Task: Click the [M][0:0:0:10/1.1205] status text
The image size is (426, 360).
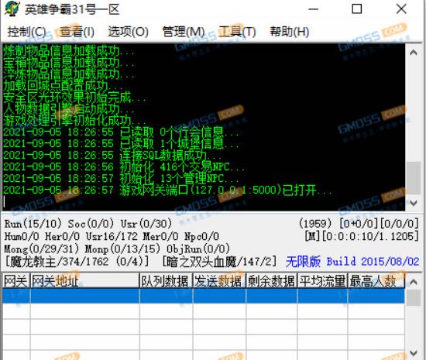Action: click(x=362, y=236)
